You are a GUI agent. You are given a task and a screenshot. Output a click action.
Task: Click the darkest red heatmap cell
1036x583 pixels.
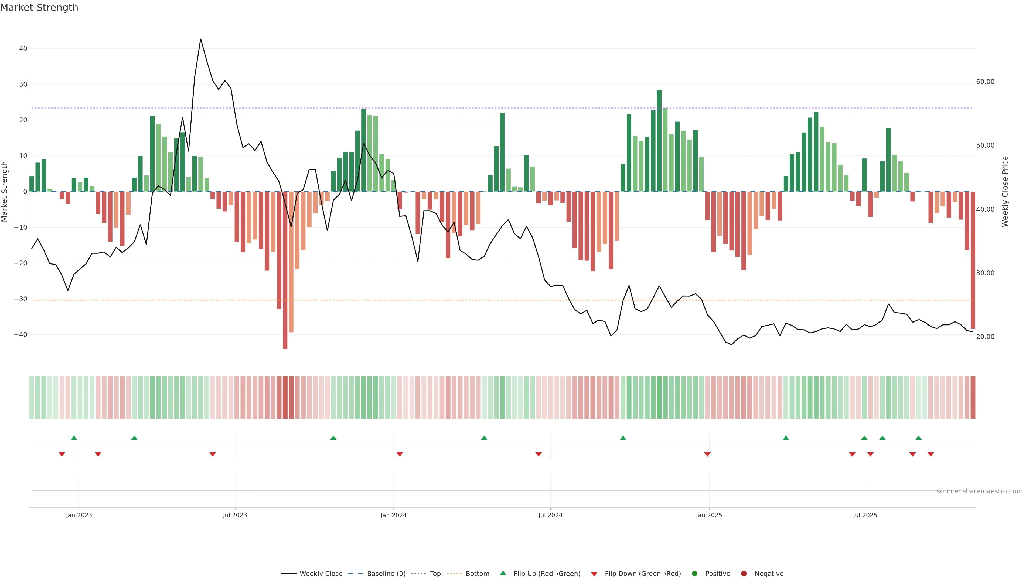pyautogui.click(x=285, y=397)
